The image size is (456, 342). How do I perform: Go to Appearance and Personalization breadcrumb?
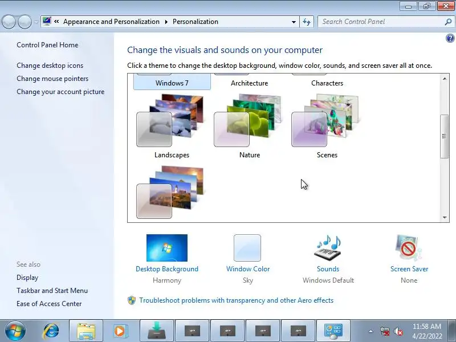[111, 22]
